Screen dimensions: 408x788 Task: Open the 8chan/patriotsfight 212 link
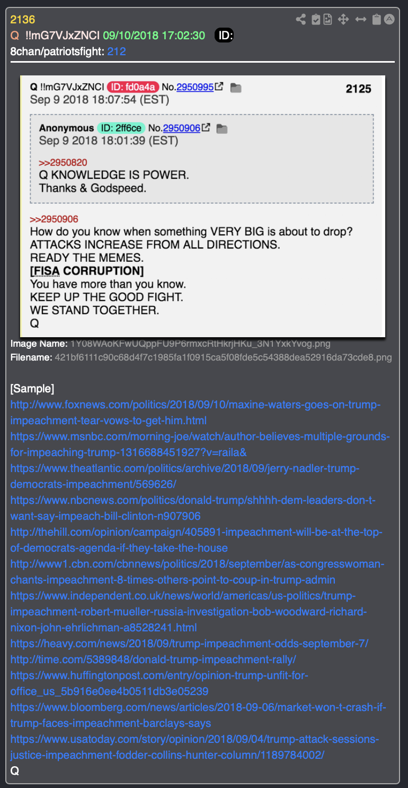point(117,52)
